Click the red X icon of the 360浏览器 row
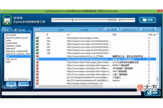Image resolution: width=163 pixels, height=108 pixels. [x=37, y=68]
